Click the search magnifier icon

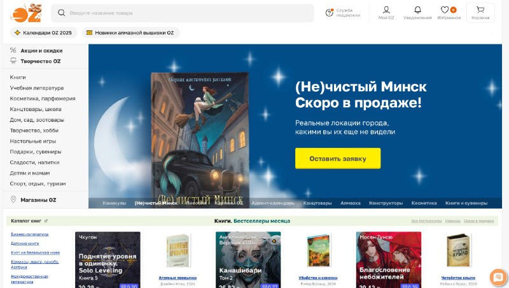pyautogui.click(x=61, y=13)
